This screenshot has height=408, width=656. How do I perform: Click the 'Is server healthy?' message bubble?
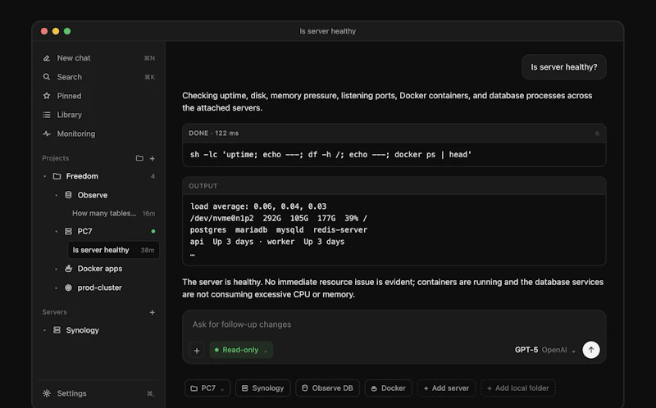(x=564, y=67)
